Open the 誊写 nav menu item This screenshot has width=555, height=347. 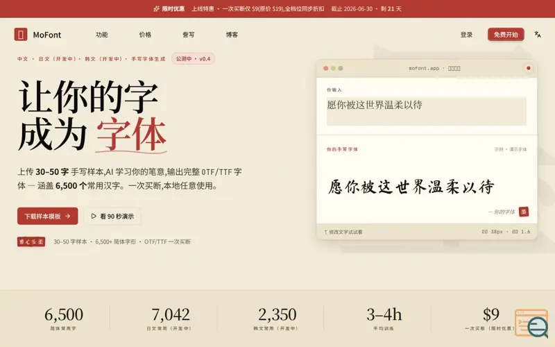coord(188,35)
